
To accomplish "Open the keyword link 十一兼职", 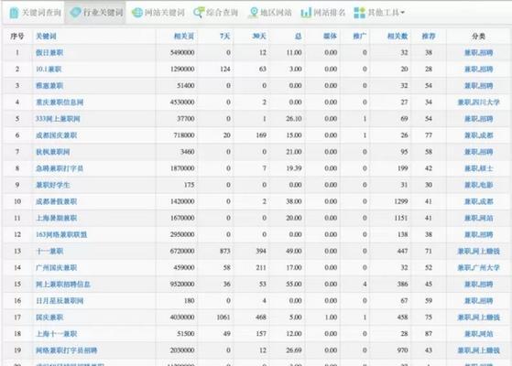I will [49, 252].
